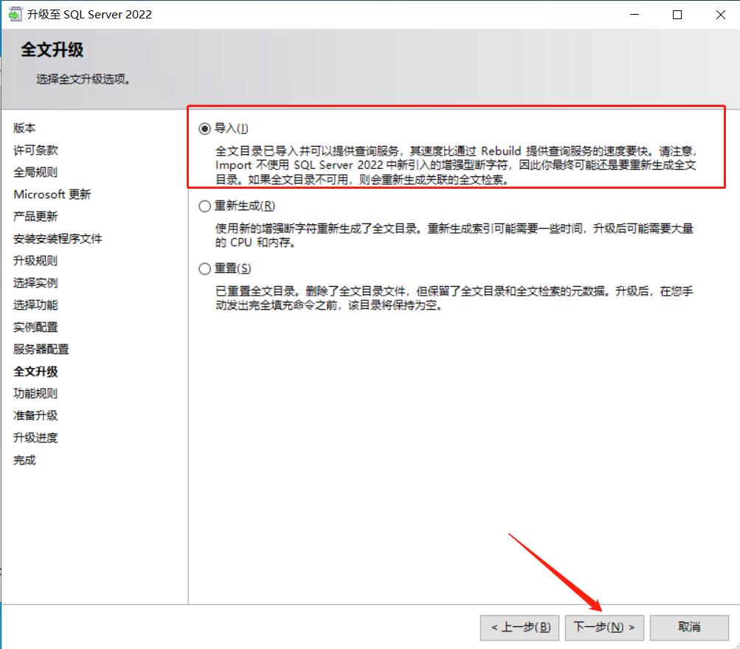Select 选择功能 in the step list
The image size is (740, 649).
35,305
